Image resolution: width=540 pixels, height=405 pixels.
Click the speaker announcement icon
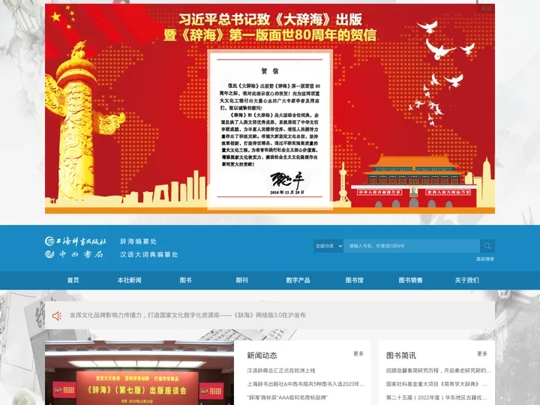pos(57,316)
